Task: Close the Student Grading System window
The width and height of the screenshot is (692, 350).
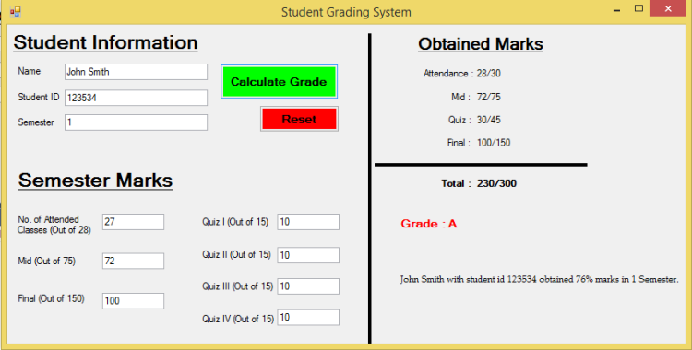Action: coord(669,8)
